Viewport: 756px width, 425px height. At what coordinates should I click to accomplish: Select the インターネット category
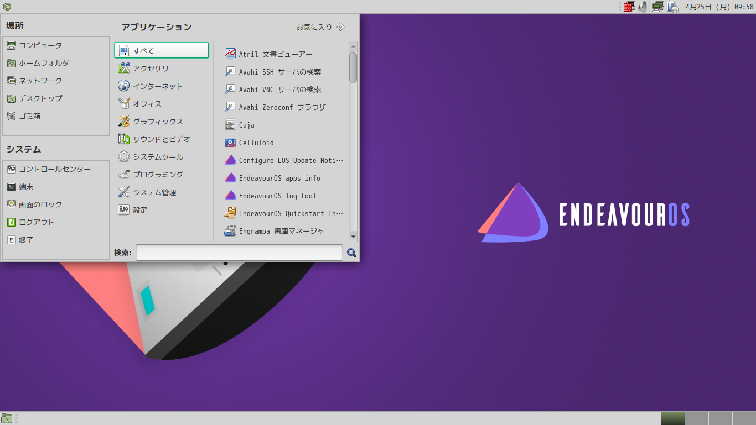coord(162,86)
